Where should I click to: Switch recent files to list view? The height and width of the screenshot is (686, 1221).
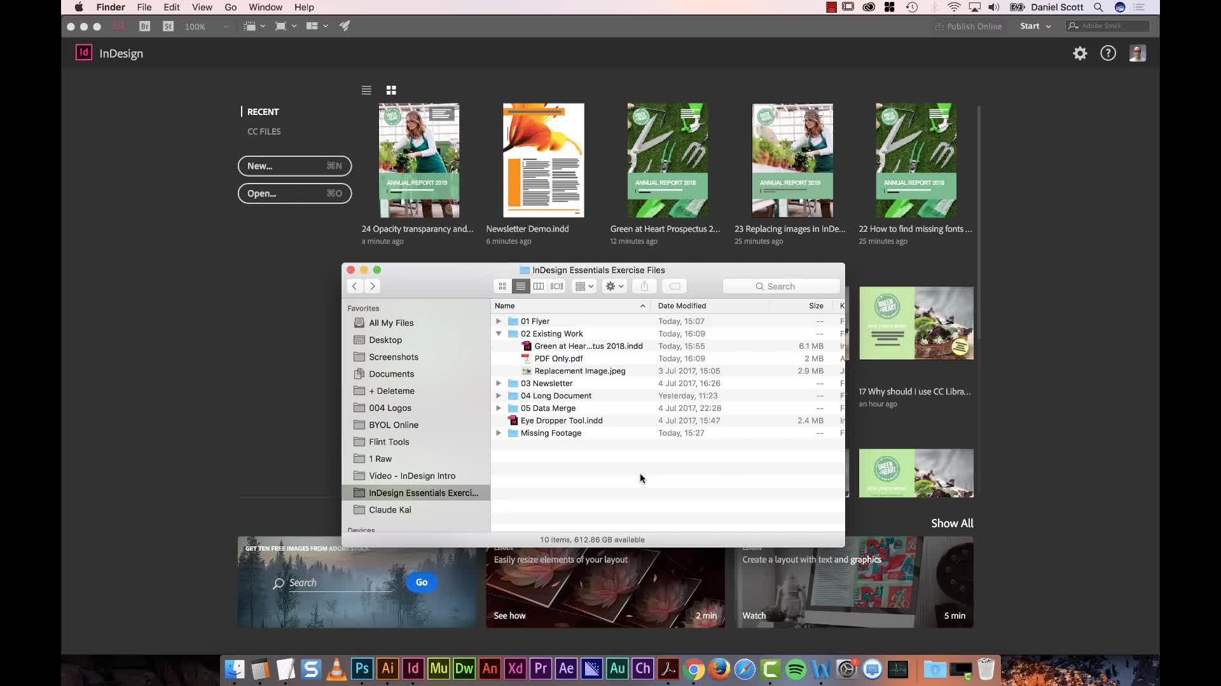click(366, 90)
